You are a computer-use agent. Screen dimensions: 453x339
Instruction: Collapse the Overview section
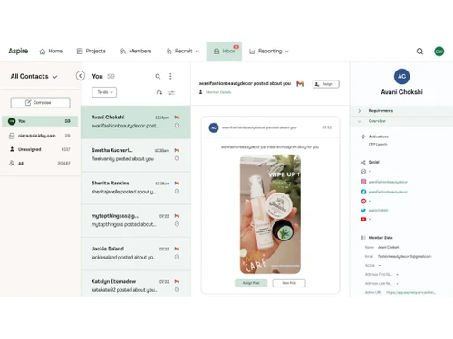click(401, 121)
